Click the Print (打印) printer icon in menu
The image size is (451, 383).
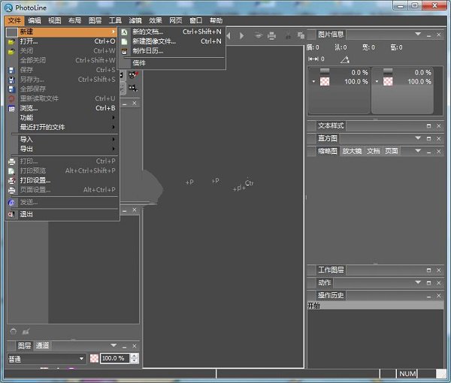(11, 161)
